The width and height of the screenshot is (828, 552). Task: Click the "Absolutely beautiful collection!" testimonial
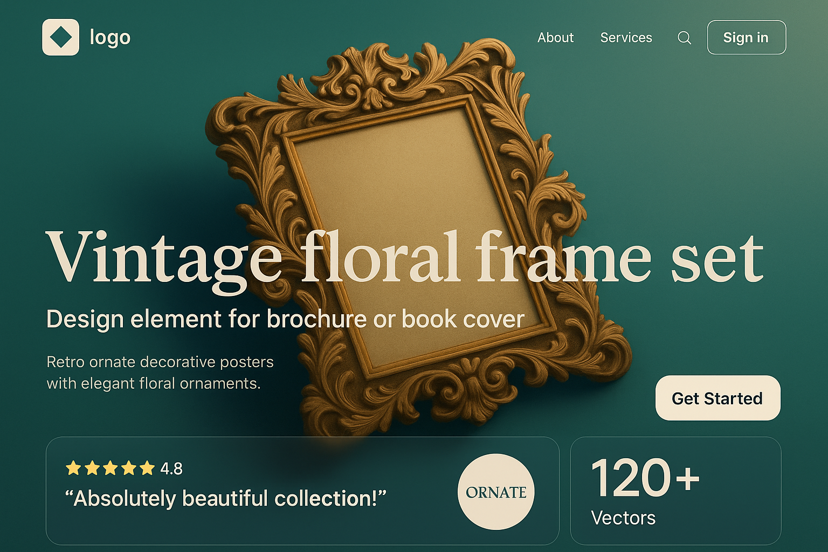(x=225, y=498)
